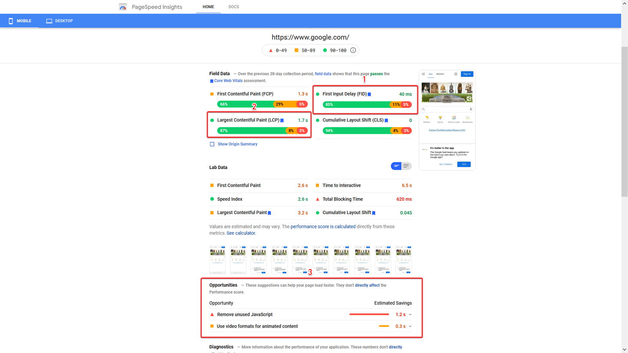
Task: Click the 1.2 s estimated savings value
Action: 400,315
